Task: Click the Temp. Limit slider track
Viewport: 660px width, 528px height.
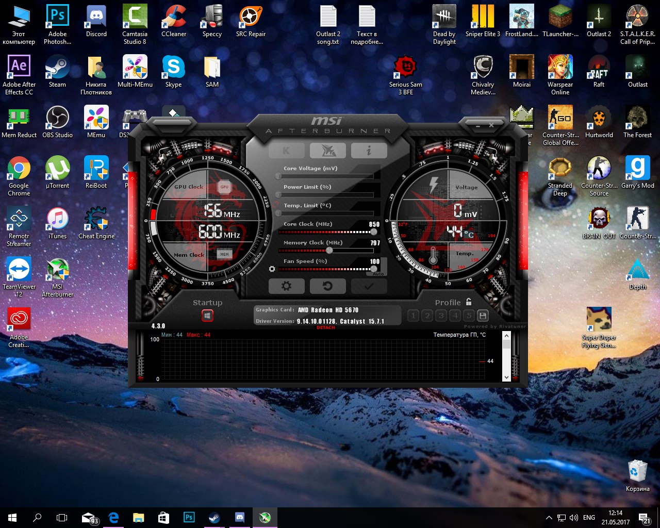Action: pyautogui.click(x=326, y=213)
